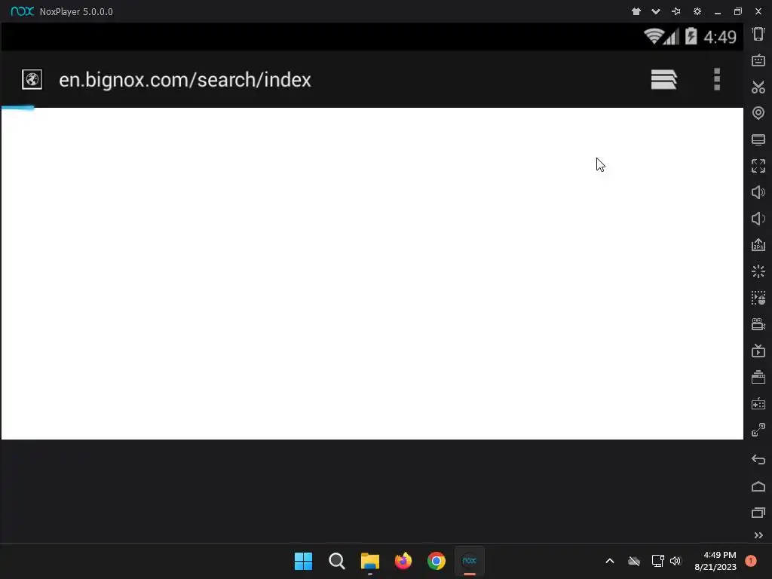Click the Android battery charging icon
This screenshot has height=579, width=772.
click(691, 36)
